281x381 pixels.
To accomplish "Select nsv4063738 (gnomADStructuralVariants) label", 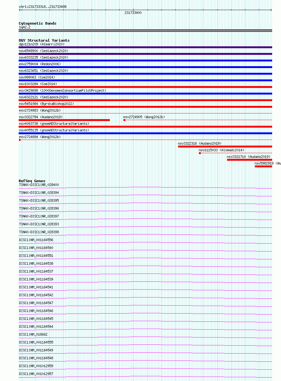I will pyautogui.click(x=54, y=124).
